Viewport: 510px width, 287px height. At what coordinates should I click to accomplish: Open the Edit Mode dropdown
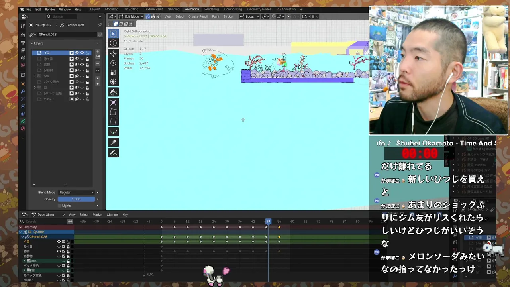point(131,16)
